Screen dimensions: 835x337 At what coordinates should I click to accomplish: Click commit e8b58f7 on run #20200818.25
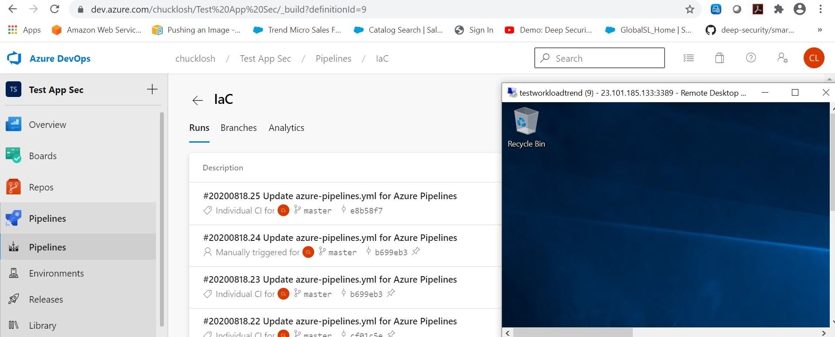(366, 210)
